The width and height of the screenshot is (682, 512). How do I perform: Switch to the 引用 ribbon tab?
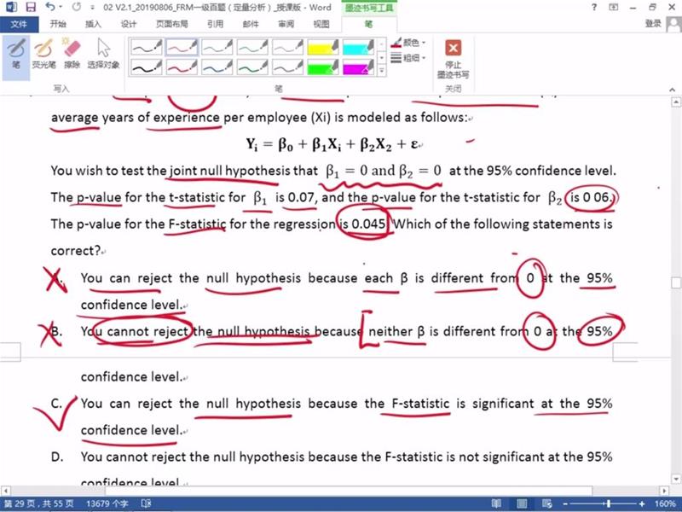click(x=216, y=24)
